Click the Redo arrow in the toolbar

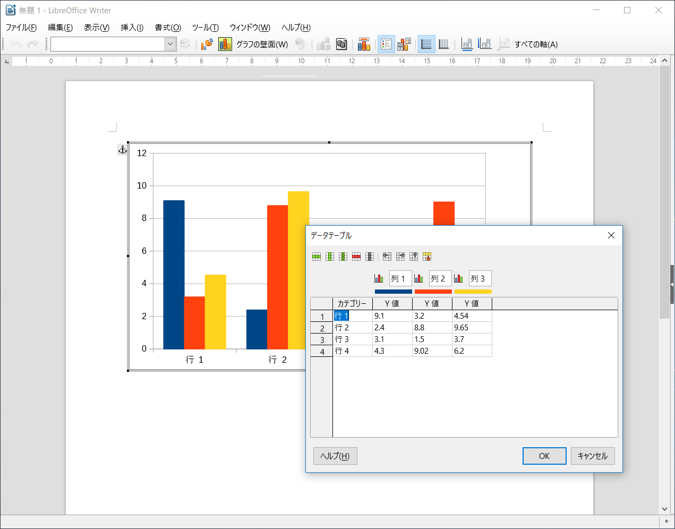point(32,44)
